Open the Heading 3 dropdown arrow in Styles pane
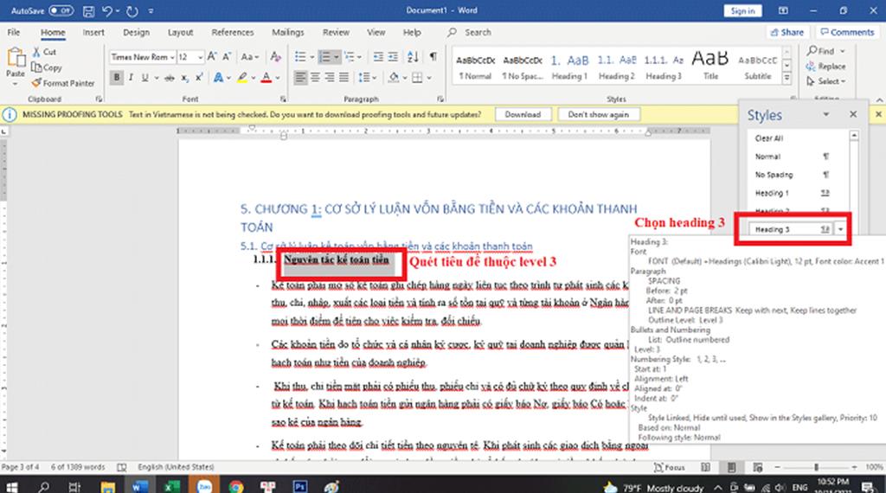 point(841,229)
